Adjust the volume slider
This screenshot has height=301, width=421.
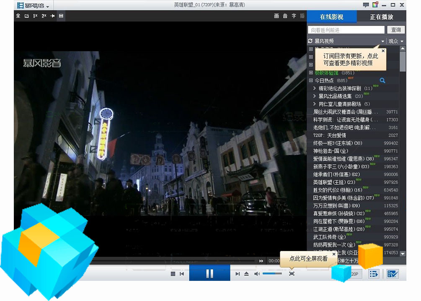point(272,273)
